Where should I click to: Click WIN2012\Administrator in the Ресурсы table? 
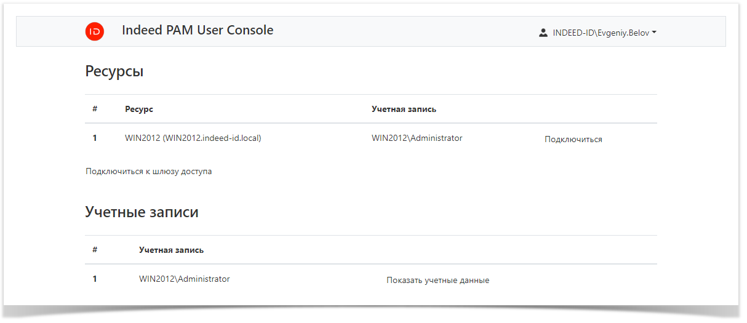tap(417, 138)
